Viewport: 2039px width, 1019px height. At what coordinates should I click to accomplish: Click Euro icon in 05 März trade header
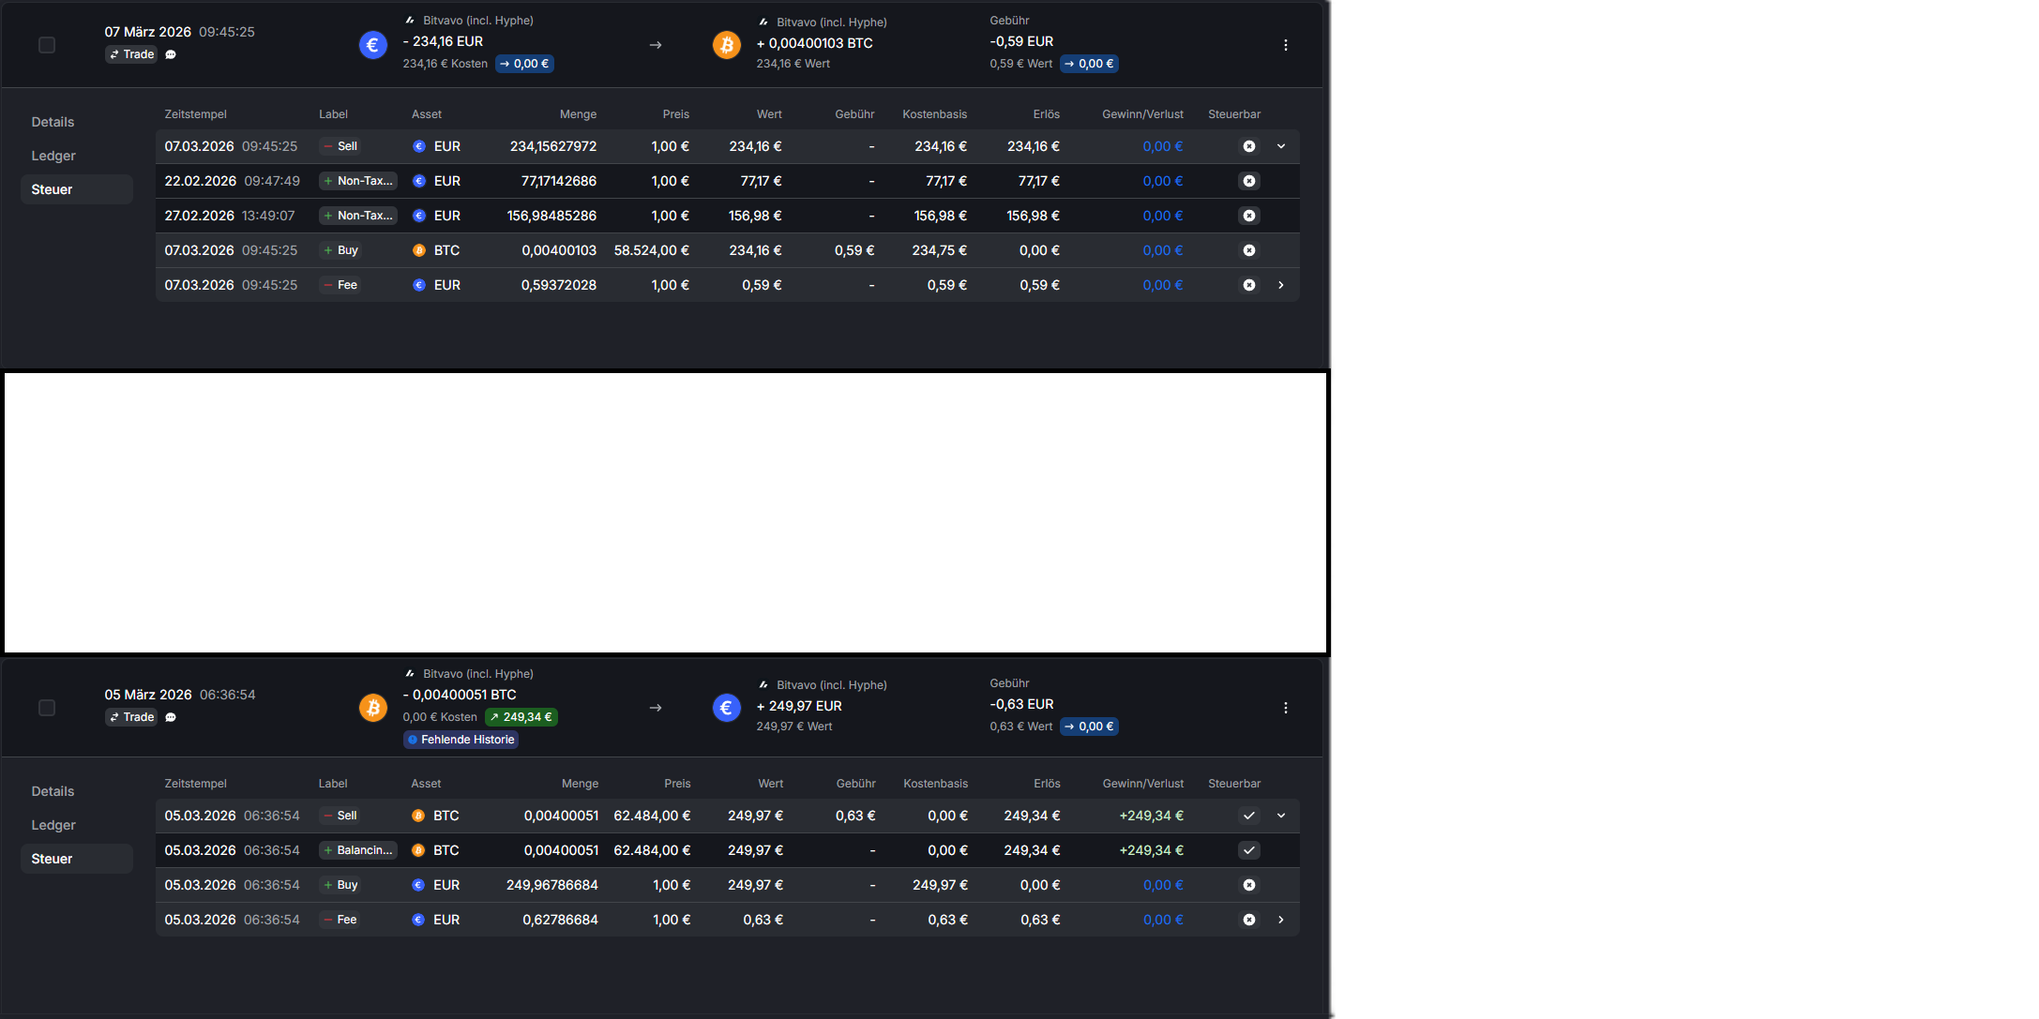click(x=726, y=707)
